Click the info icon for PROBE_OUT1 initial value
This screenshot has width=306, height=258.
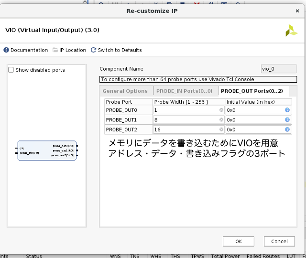coord(287,120)
